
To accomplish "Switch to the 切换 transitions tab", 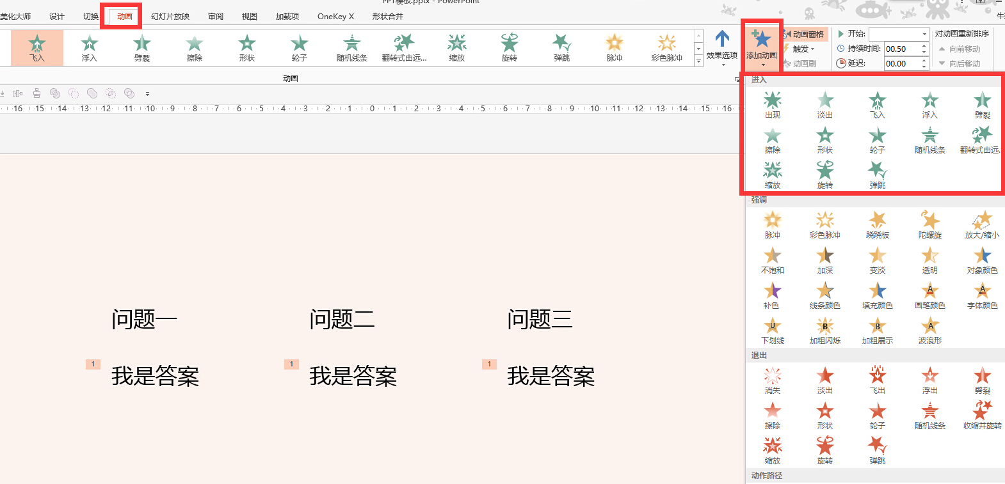I will click(x=91, y=17).
